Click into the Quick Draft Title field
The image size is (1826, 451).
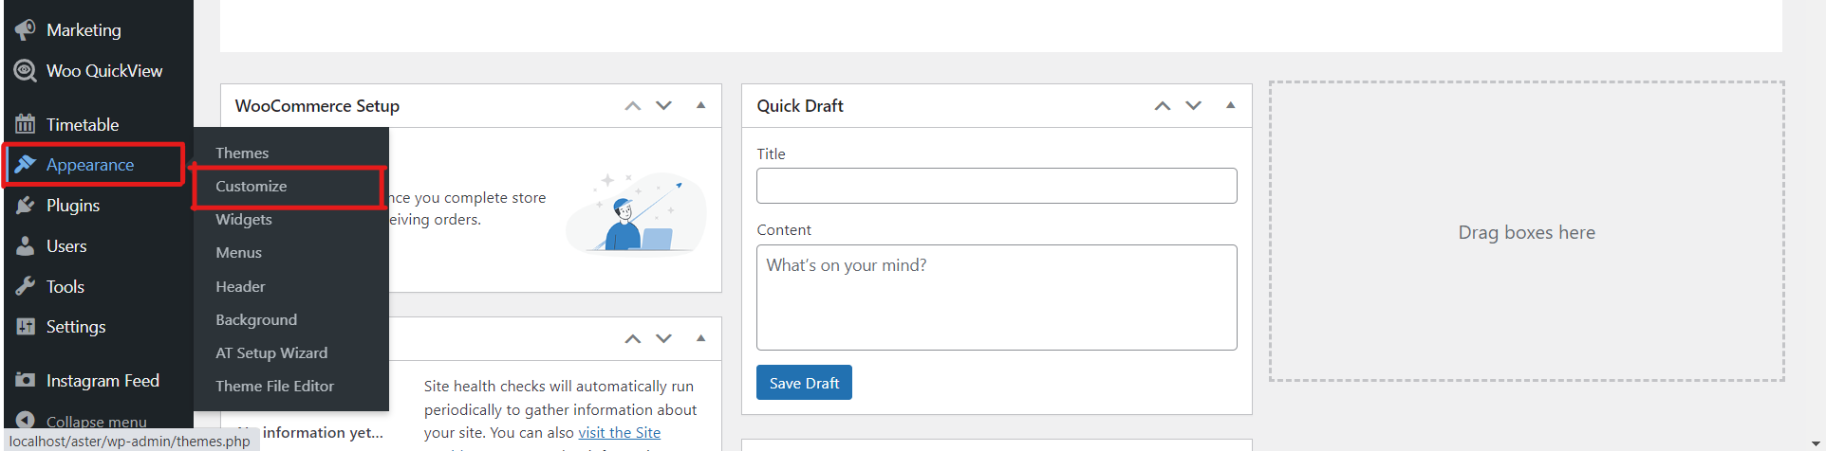coord(997,186)
